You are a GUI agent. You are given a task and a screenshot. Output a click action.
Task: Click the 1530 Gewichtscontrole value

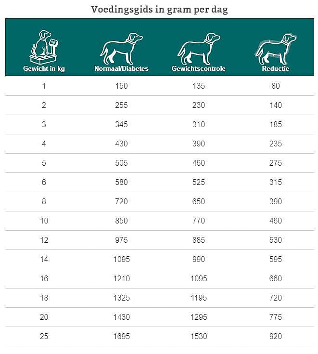pos(198,337)
